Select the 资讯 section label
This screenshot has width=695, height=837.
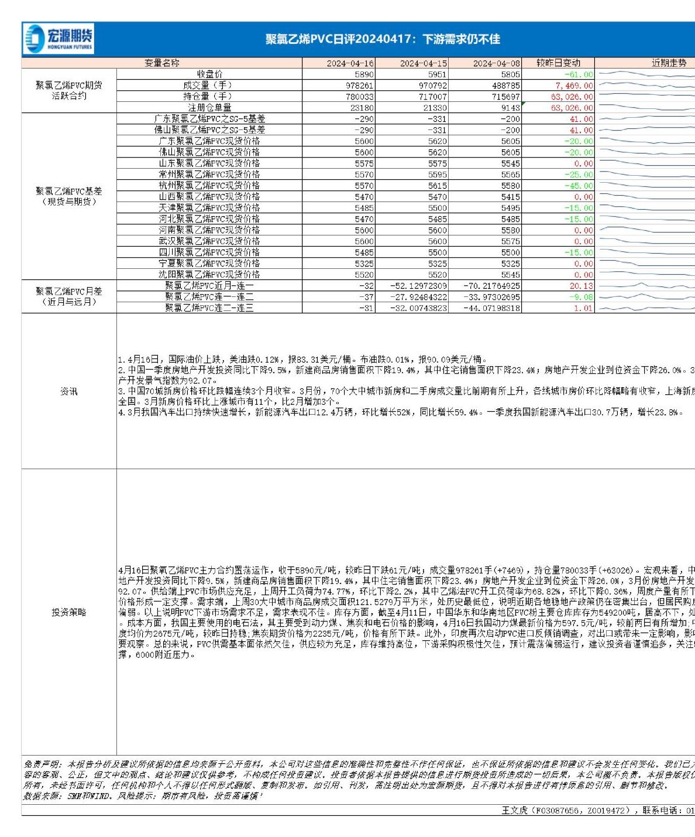[x=69, y=391]
